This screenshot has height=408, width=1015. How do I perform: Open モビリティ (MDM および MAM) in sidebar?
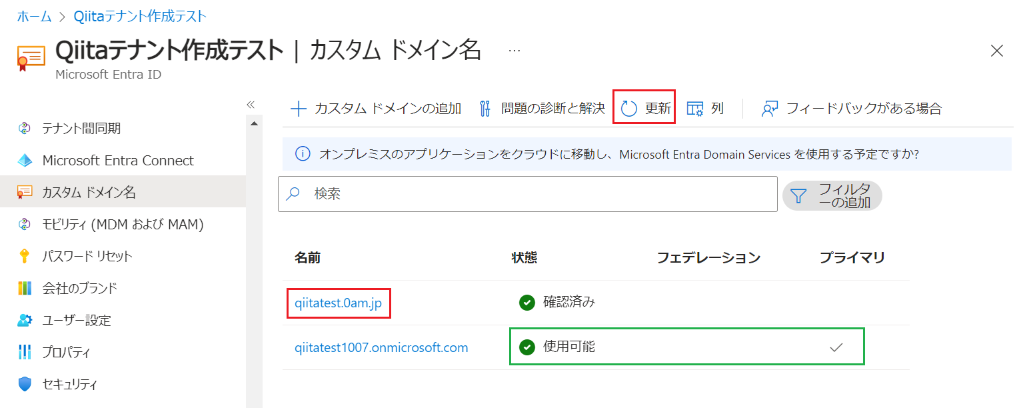point(123,225)
